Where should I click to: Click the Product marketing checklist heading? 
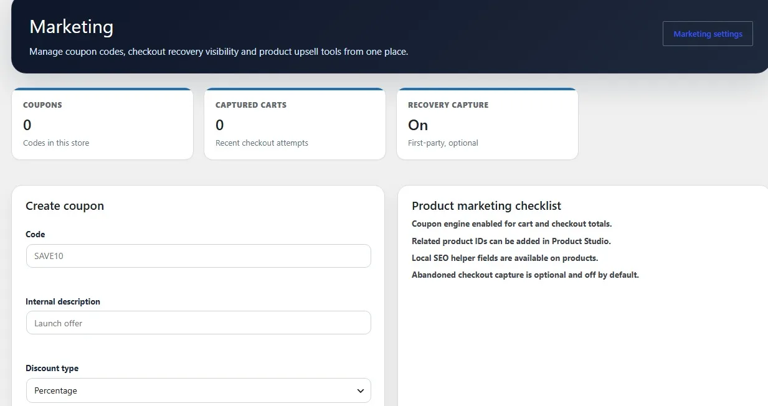click(486, 206)
